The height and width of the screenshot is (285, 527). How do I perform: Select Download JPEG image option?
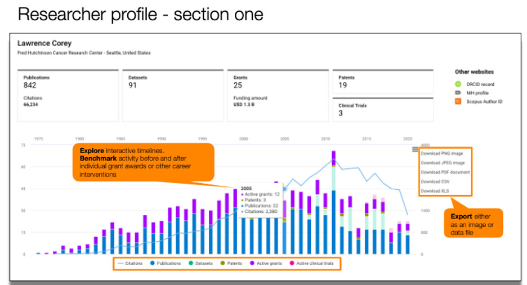(442, 163)
